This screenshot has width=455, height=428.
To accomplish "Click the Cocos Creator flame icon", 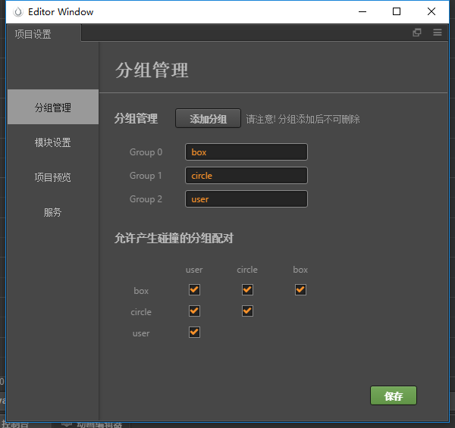I will coord(18,12).
